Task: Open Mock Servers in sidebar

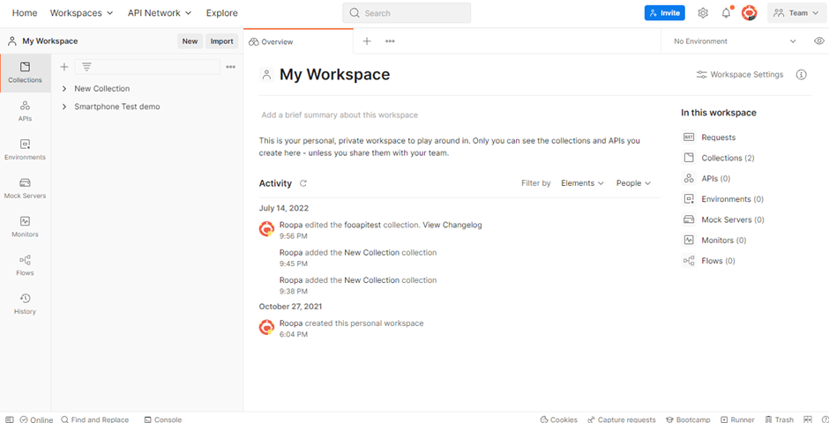Action: pyautogui.click(x=25, y=188)
